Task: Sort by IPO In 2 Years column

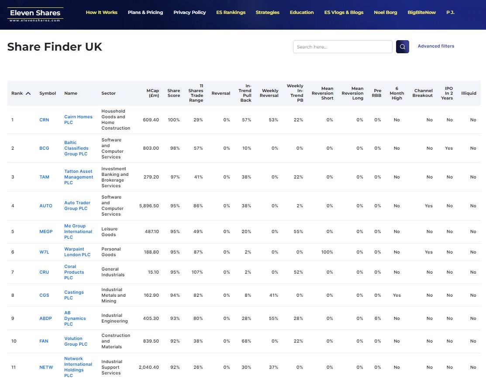Action: coord(447,93)
